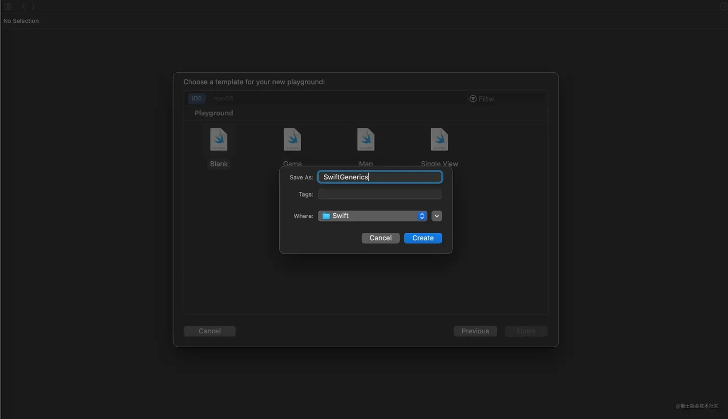Screen dimensions: 728x419
Task: Toggle the inspector panel icon at top right
Action: [x=724, y=6]
